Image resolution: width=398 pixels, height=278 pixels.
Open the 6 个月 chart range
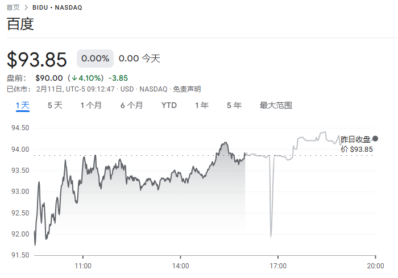(x=131, y=105)
